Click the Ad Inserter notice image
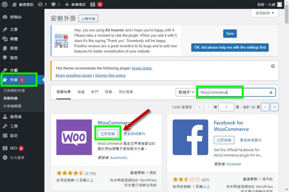 (61, 41)
